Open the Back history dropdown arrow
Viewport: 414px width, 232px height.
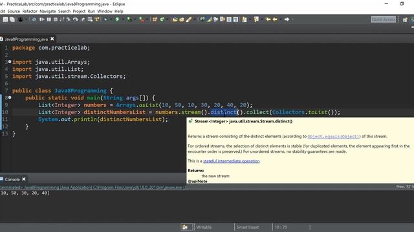pyautogui.click(x=280, y=19)
